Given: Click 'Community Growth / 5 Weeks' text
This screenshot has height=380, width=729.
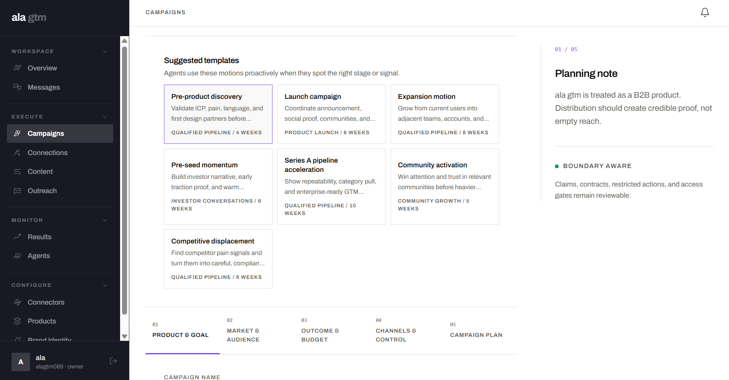Looking at the screenshot, I should pyautogui.click(x=433, y=205).
